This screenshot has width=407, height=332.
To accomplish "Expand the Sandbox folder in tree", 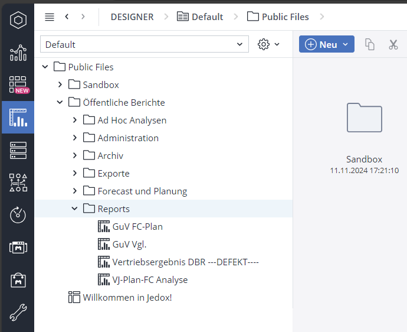I will pos(60,85).
